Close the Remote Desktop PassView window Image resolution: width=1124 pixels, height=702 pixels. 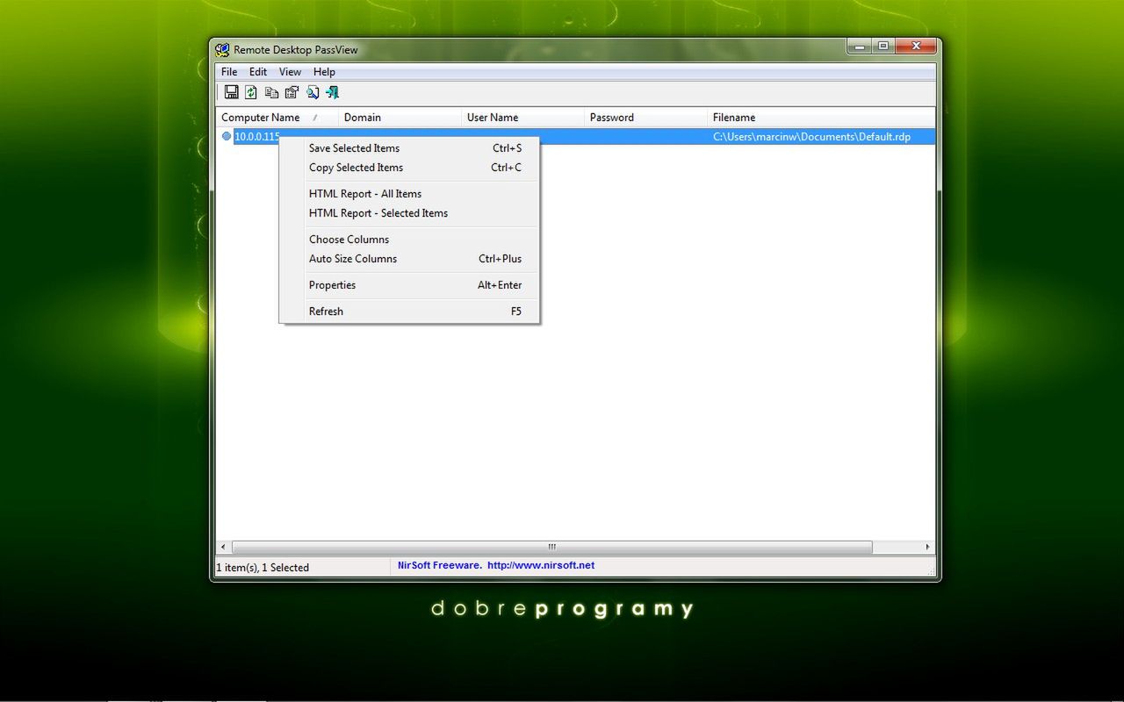[x=916, y=47]
